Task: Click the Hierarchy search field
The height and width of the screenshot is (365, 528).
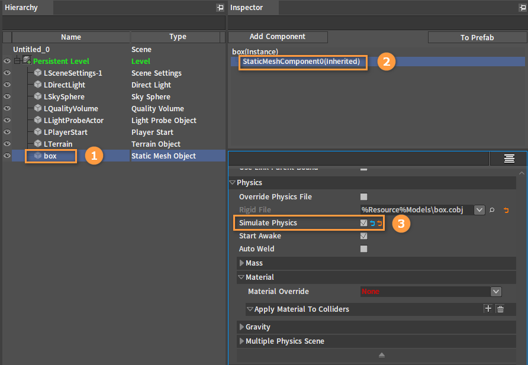Action: click(114, 23)
